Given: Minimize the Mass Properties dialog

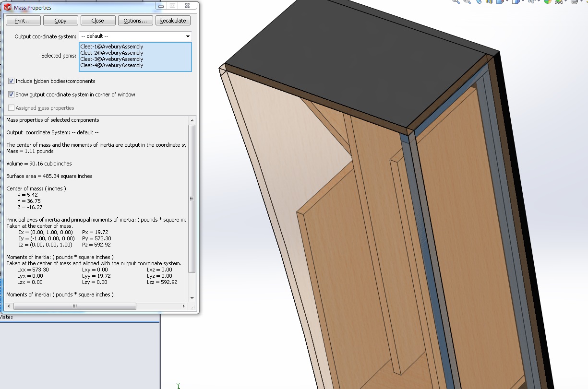Looking at the screenshot, I should pyautogui.click(x=160, y=6).
